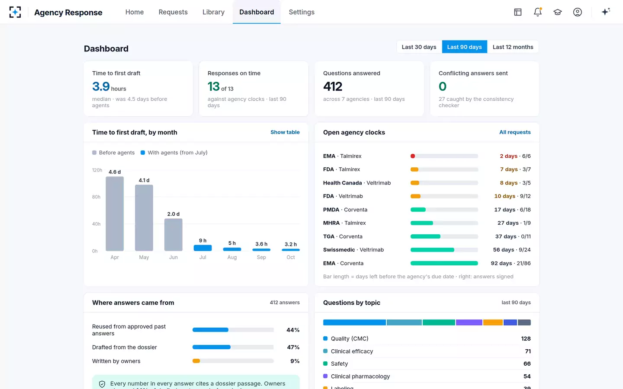The image size is (623, 389).
Task: Click the Health Canada · Veltrimab row
Action: [427, 183]
